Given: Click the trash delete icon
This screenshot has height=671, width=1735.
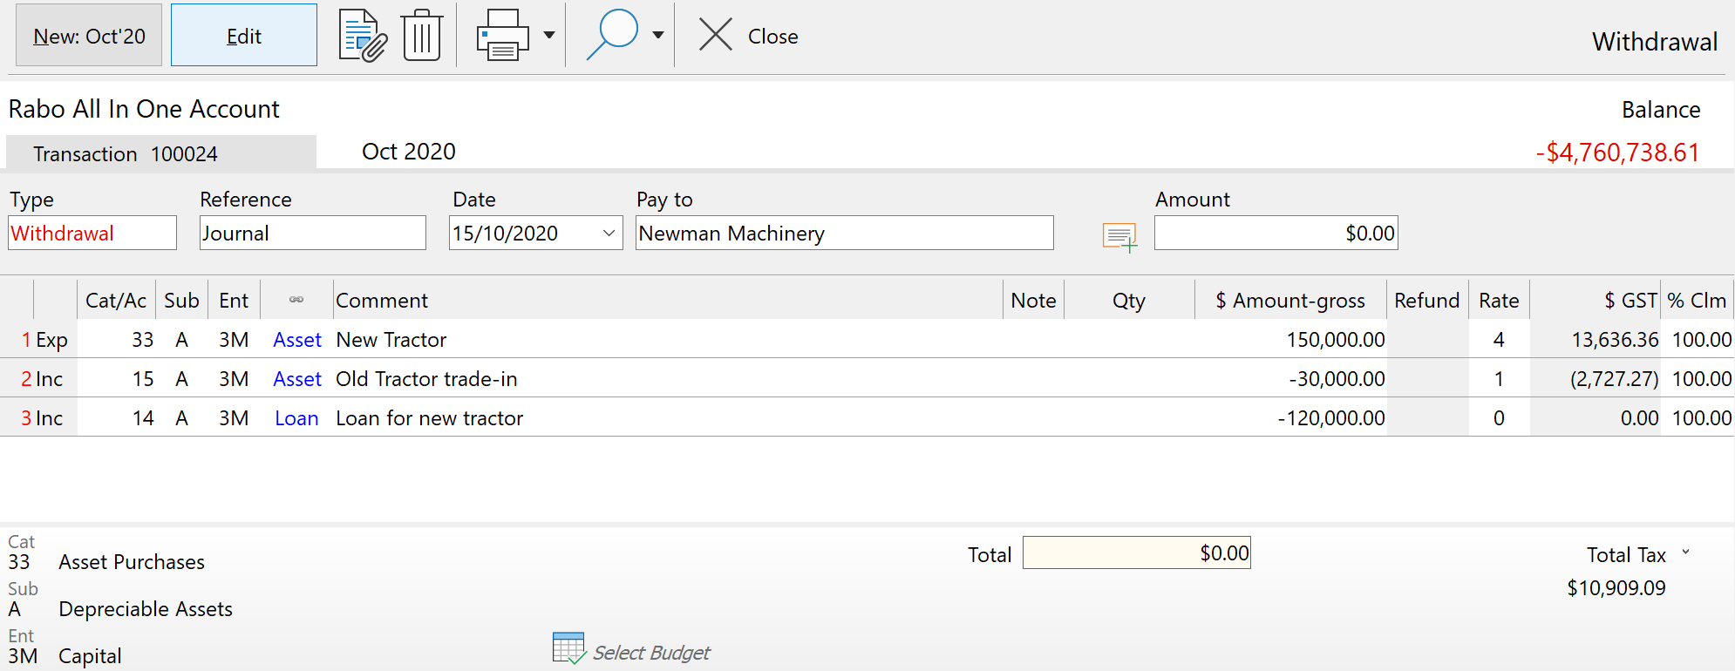Looking at the screenshot, I should click(422, 36).
